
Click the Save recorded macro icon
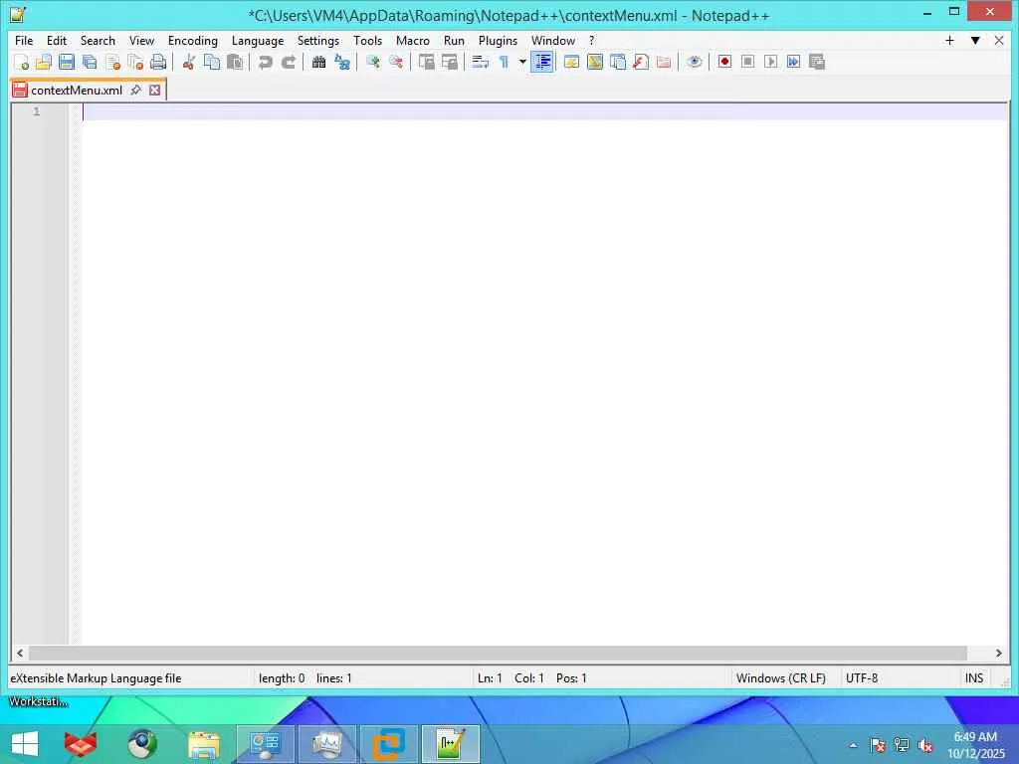coord(817,62)
